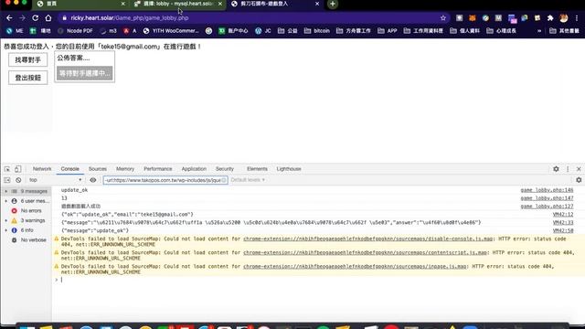Open the game_lobby.php:146 source link
The width and height of the screenshot is (585, 329).
547,190
